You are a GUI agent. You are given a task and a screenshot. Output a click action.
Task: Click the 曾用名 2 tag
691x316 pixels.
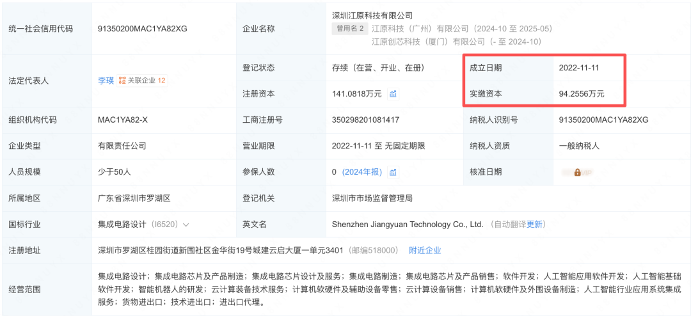[x=349, y=29]
